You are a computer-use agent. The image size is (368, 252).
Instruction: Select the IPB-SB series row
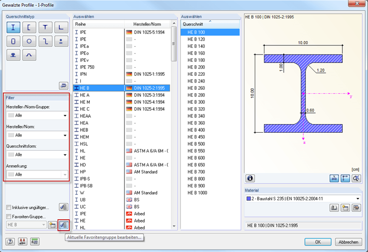(122, 186)
